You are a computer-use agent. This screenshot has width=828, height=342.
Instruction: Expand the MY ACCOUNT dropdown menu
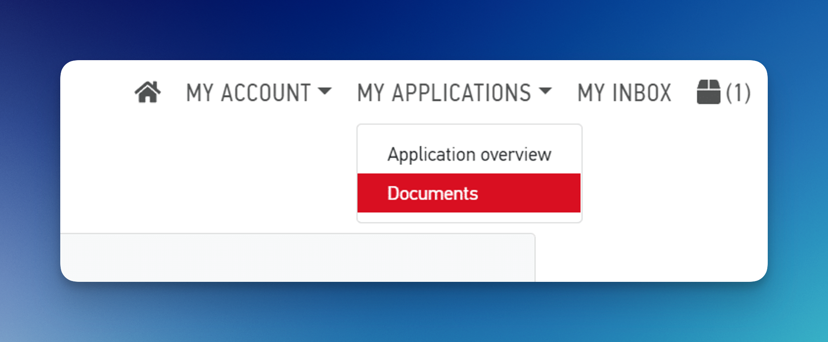[x=259, y=92]
